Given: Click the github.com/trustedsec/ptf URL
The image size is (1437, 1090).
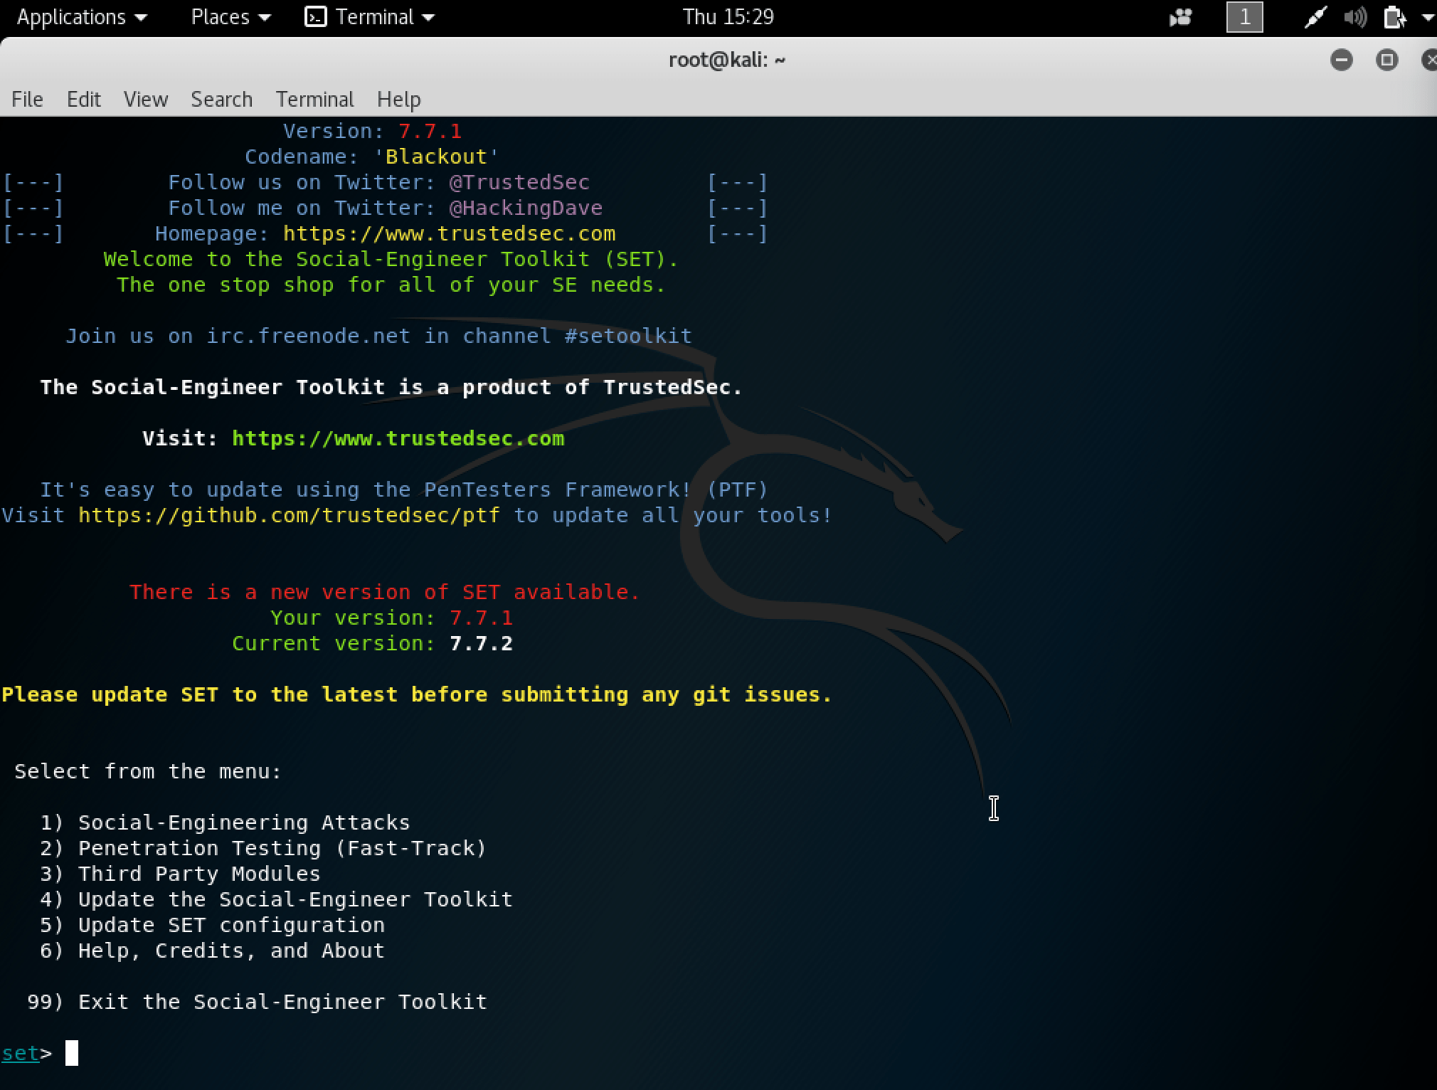Looking at the screenshot, I should 289,515.
